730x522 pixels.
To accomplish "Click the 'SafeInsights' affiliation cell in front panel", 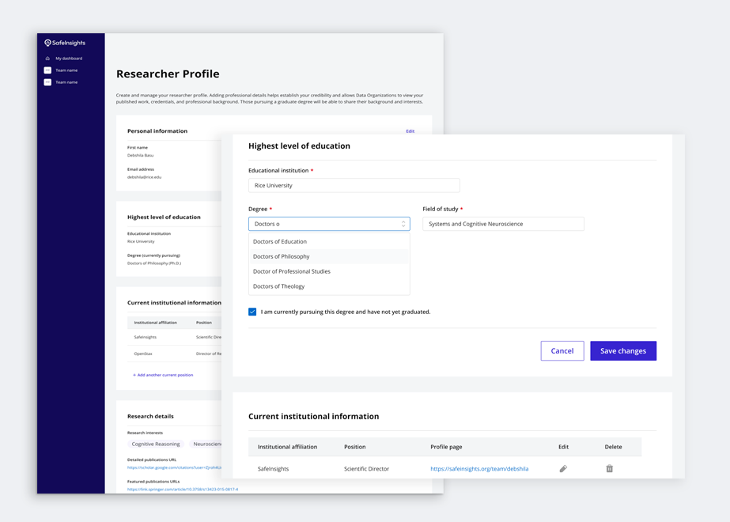I will 274,469.
